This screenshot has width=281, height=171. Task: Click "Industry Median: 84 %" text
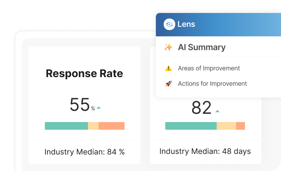(x=85, y=152)
